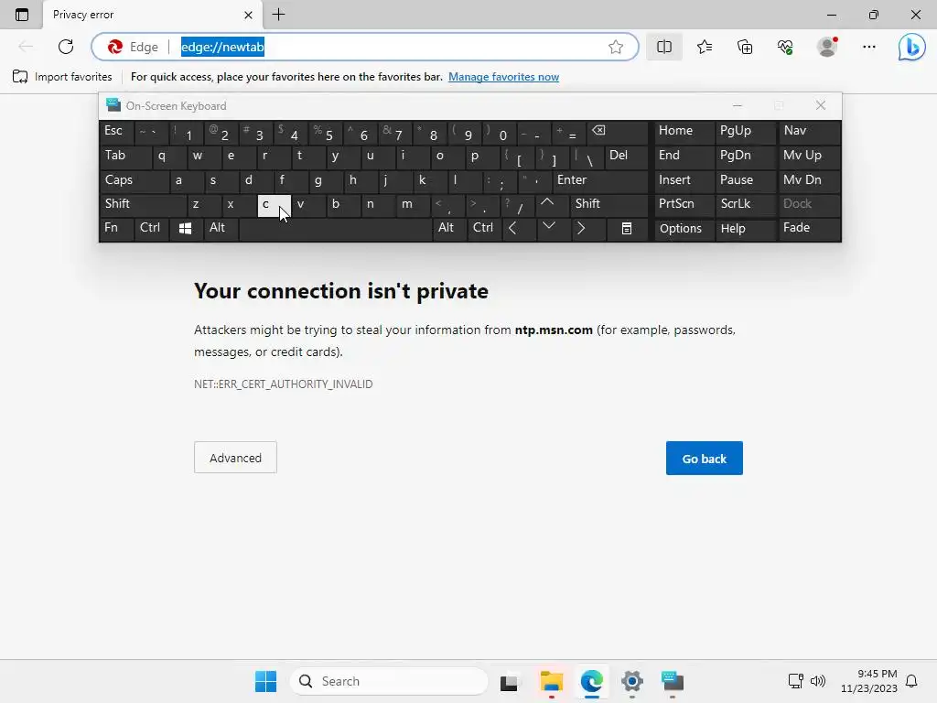Tap the Windows logo key on keyboard

point(185,228)
